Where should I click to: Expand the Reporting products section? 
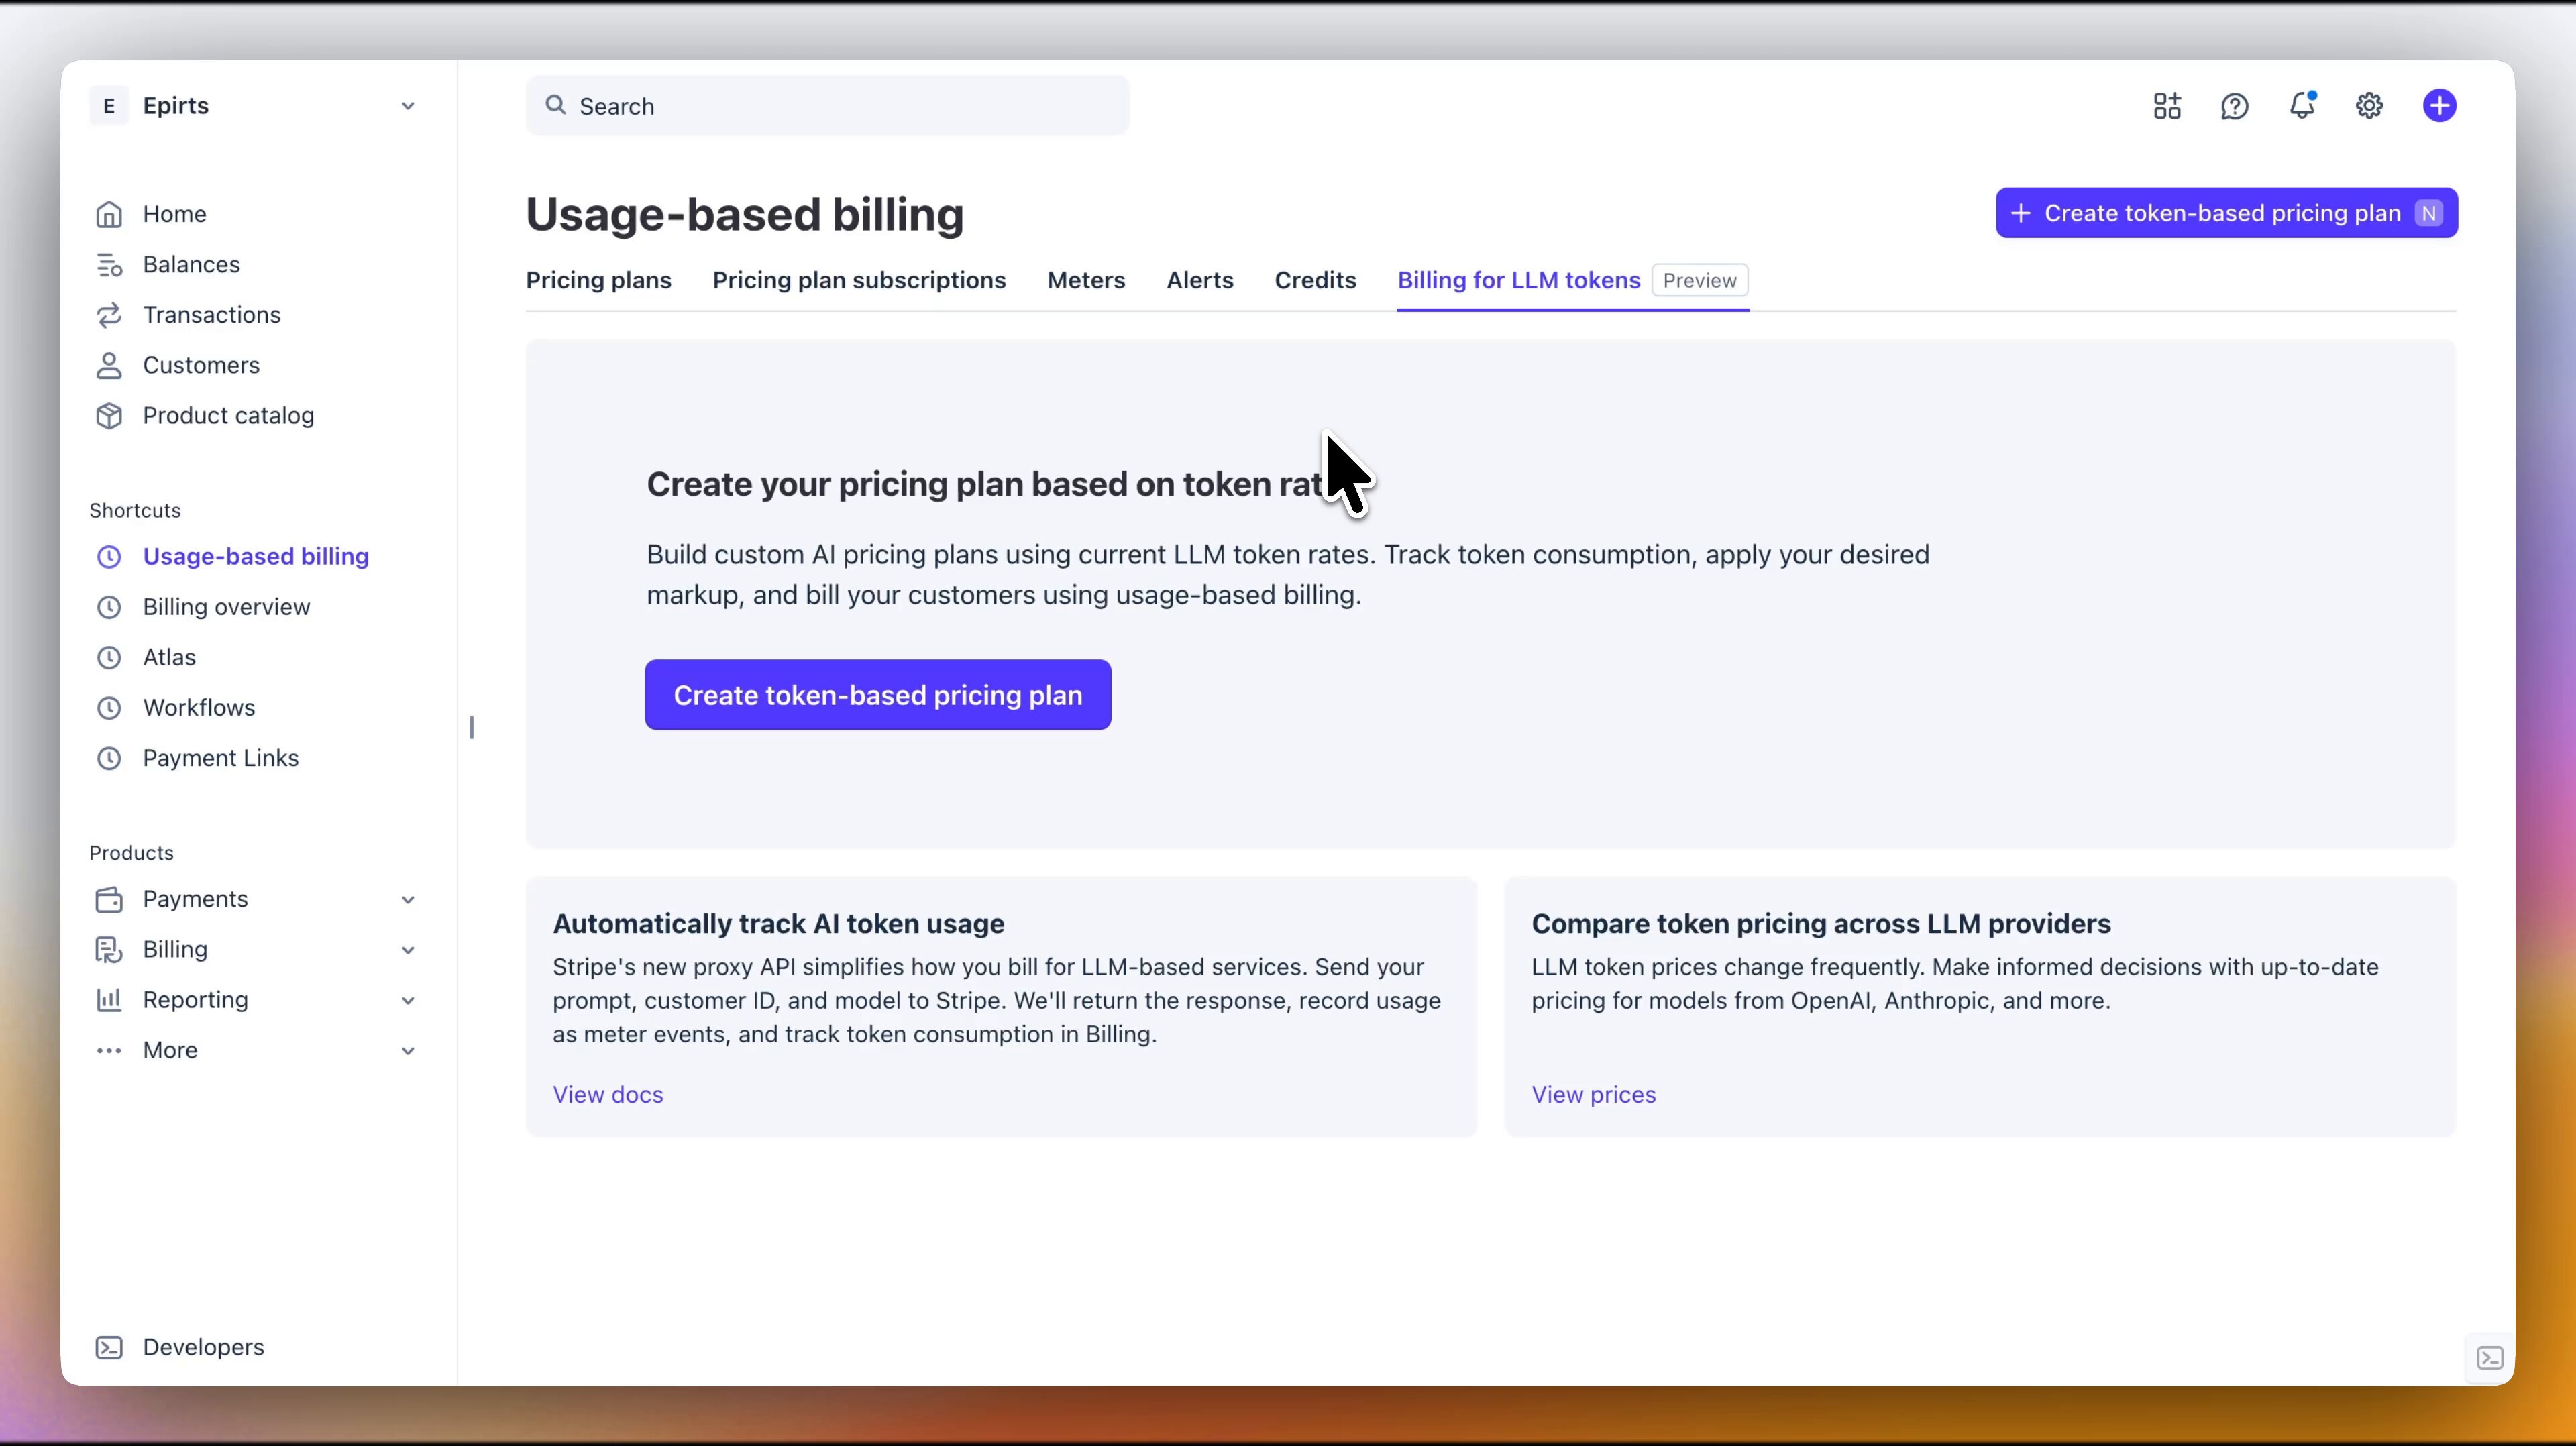(407, 1000)
